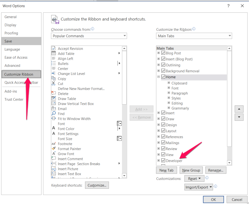249x204 pixels.
Task: Select the Format Painter command icon
Action: (x=54, y=149)
